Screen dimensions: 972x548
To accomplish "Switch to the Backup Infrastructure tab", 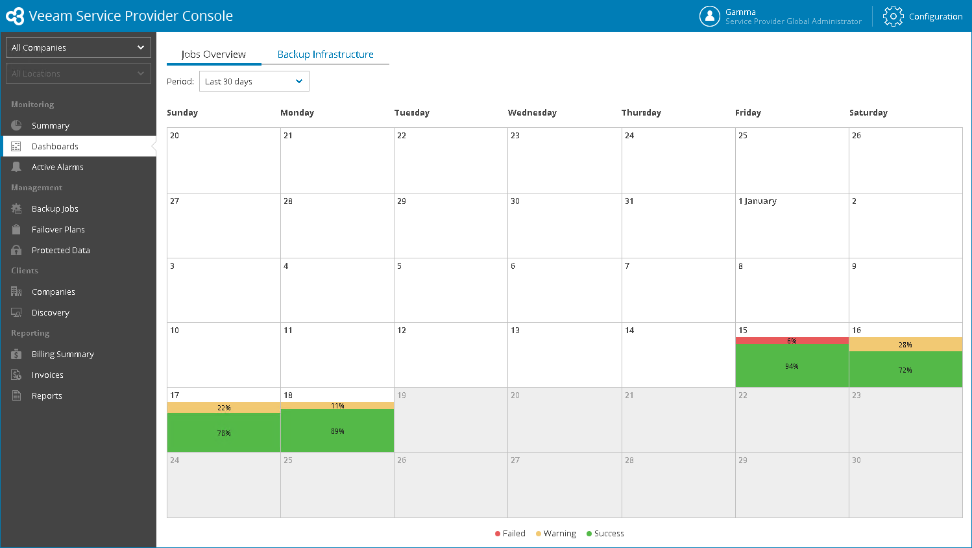I will point(325,55).
